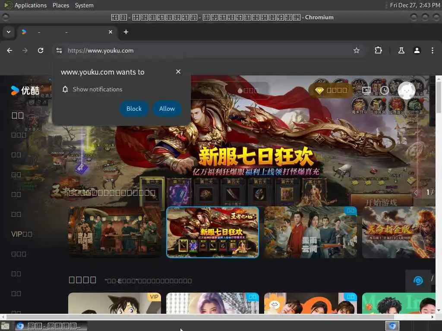Click the address bar URL field
The width and height of the screenshot is (442, 331).
208,50
